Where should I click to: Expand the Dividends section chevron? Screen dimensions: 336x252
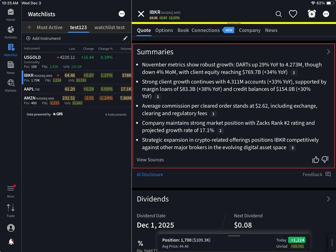click(x=328, y=199)
